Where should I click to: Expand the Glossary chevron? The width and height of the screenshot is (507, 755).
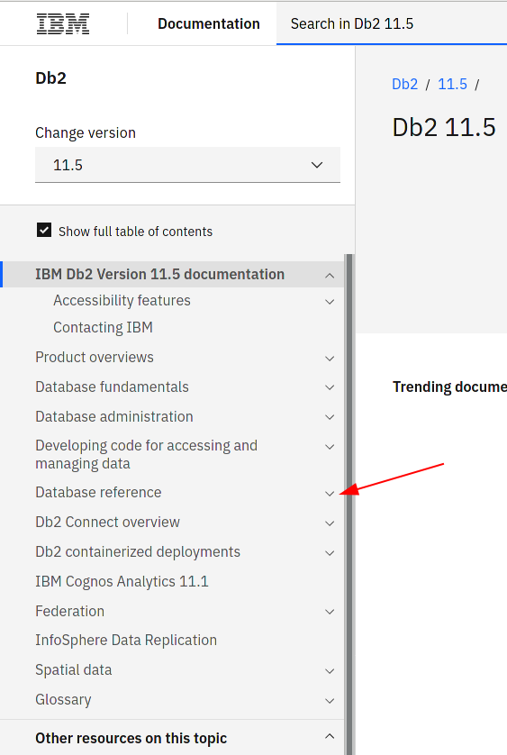click(330, 701)
